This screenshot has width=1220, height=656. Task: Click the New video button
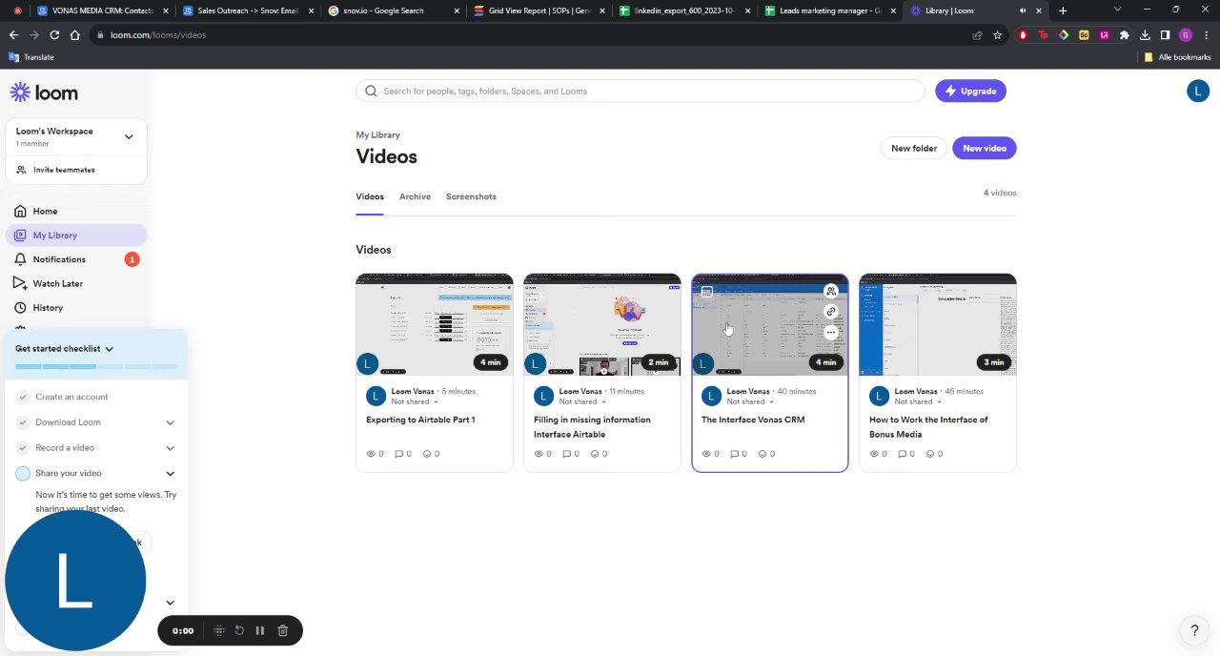tap(985, 148)
